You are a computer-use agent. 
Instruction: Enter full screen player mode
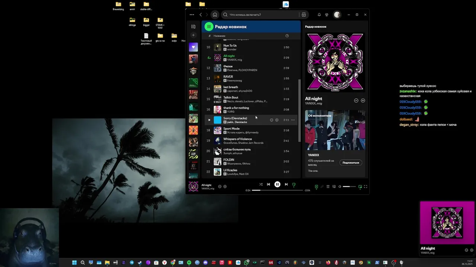click(x=366, y=187)
